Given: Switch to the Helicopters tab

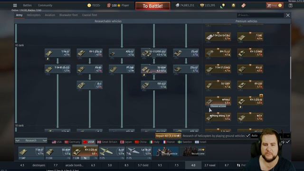Looking at the screenshot, I should pyautogui.click(x=34, y=15).
